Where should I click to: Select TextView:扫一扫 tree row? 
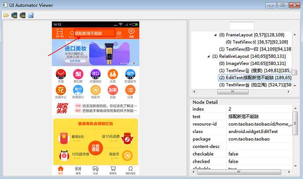255,49
